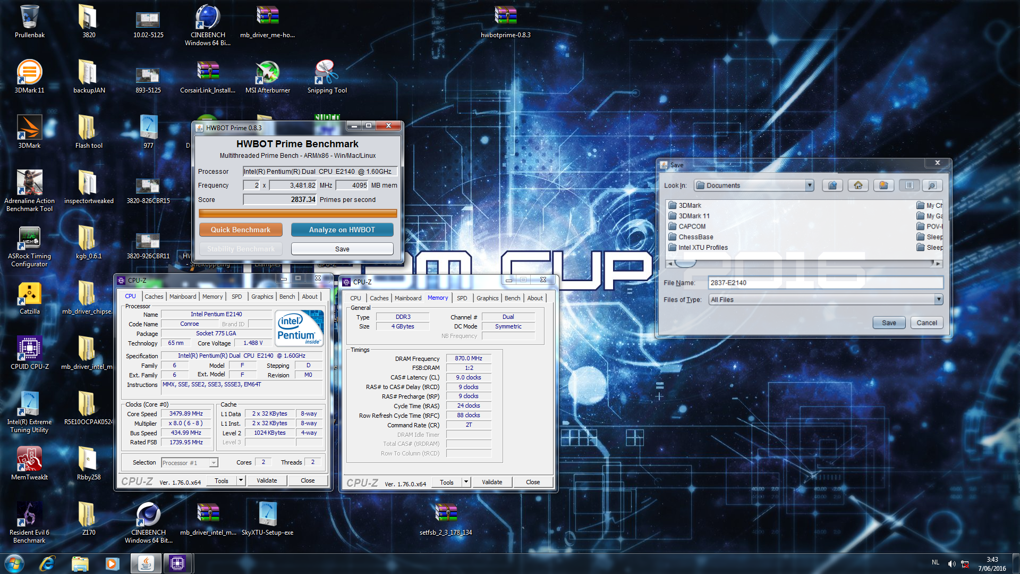Click the HWBOT Prime orange progress bar

point(298,213)
